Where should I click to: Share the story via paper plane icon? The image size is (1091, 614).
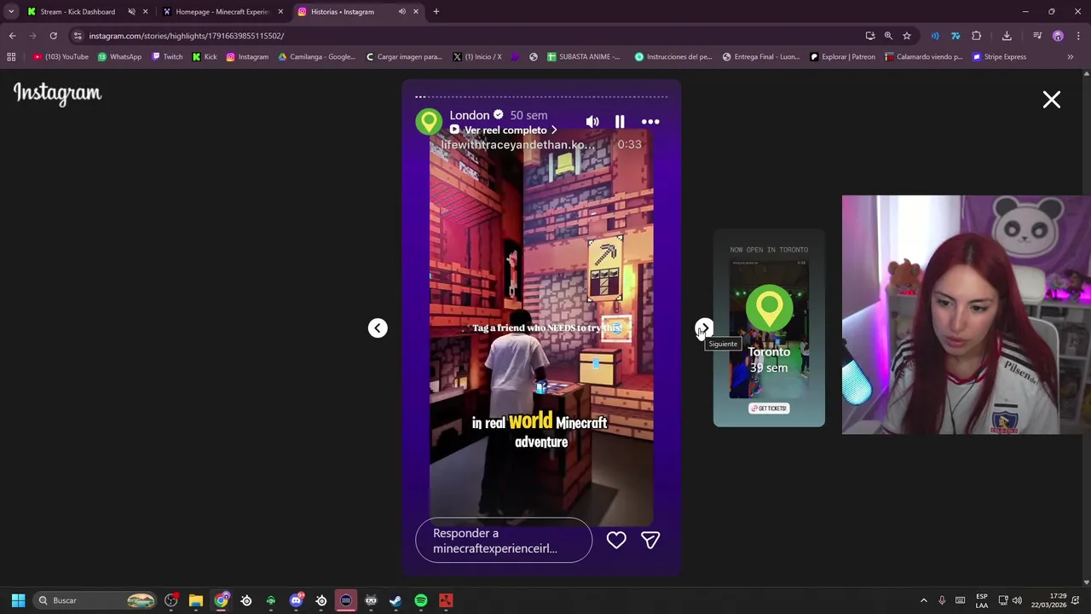click(x=650, y=540)
